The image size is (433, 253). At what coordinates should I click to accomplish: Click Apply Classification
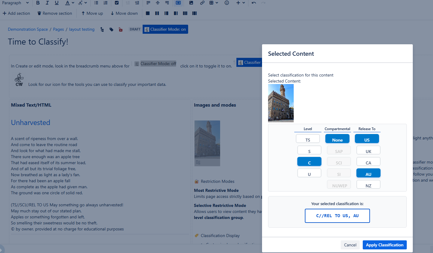[384, 245]
